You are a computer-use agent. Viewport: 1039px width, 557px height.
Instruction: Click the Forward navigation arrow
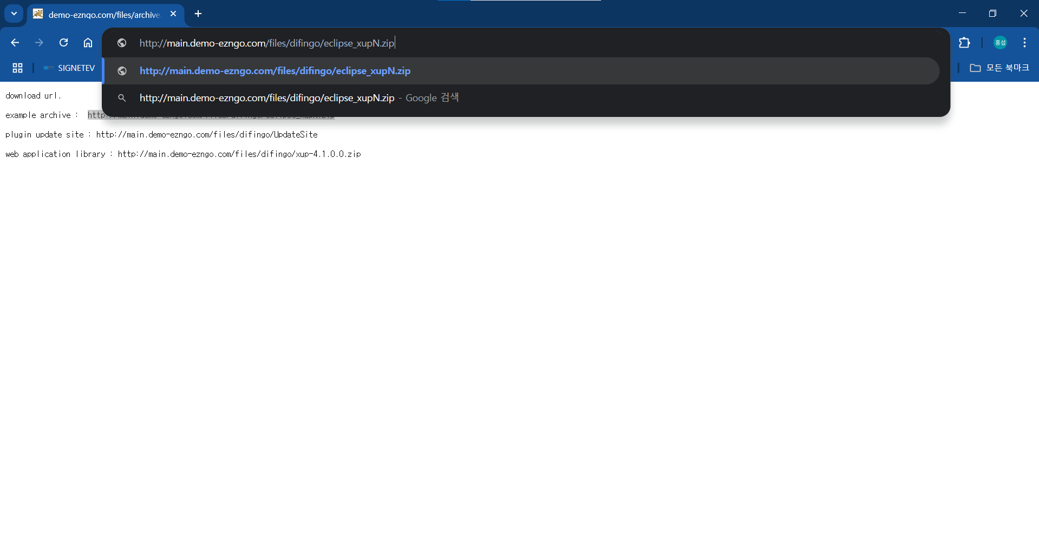click(39, 43)
